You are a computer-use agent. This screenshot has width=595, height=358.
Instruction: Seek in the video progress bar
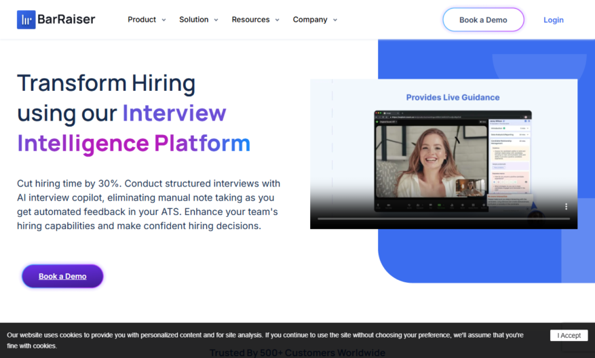click(444, 219)
